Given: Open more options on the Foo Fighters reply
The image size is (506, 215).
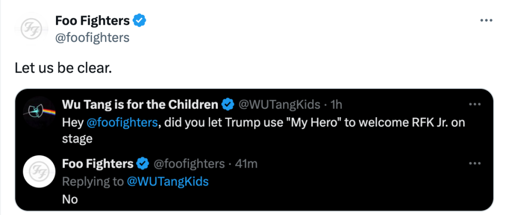Looking at the screenshot, I should [475, 164].
